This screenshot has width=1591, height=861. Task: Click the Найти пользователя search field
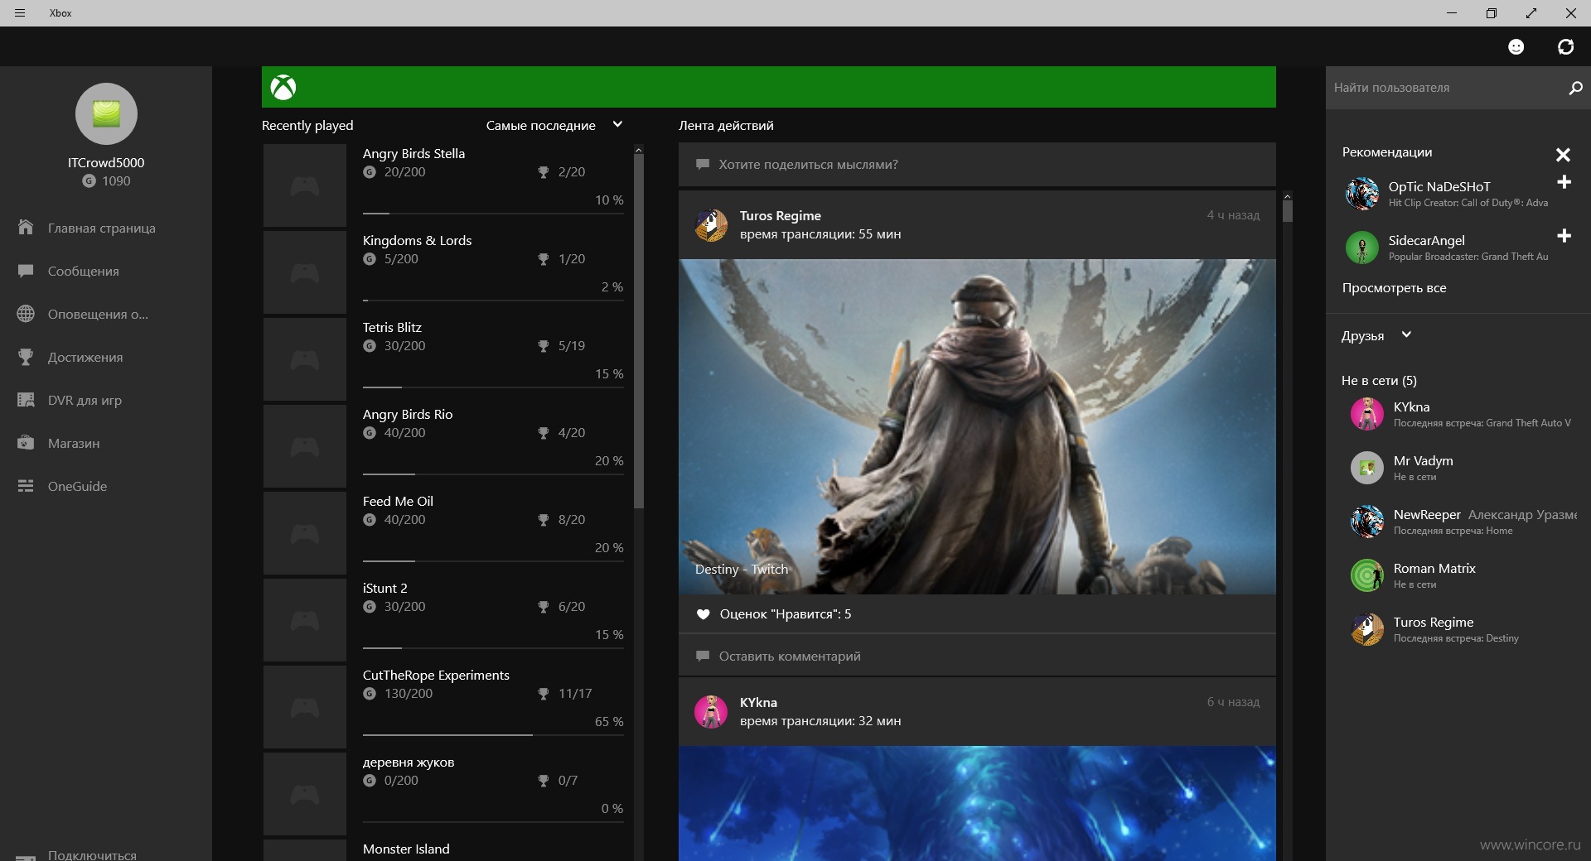pos(1442,88)
